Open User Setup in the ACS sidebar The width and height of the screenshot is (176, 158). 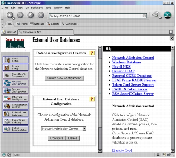(x=16, y=60)
